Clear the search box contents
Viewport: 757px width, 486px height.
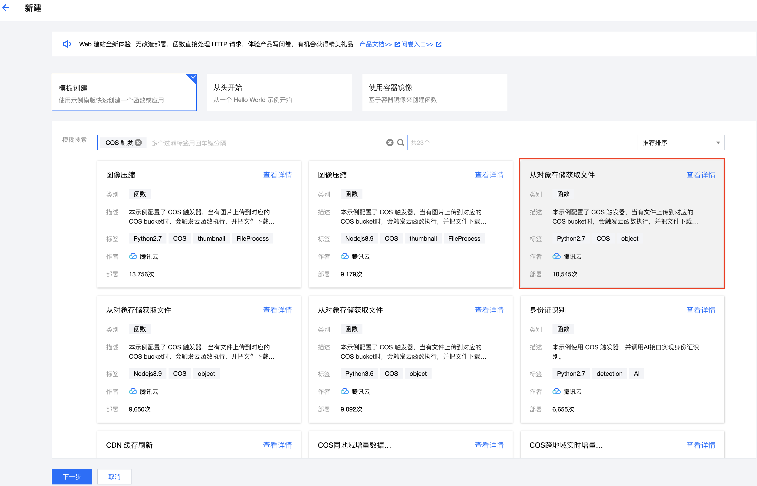[390, 143]
